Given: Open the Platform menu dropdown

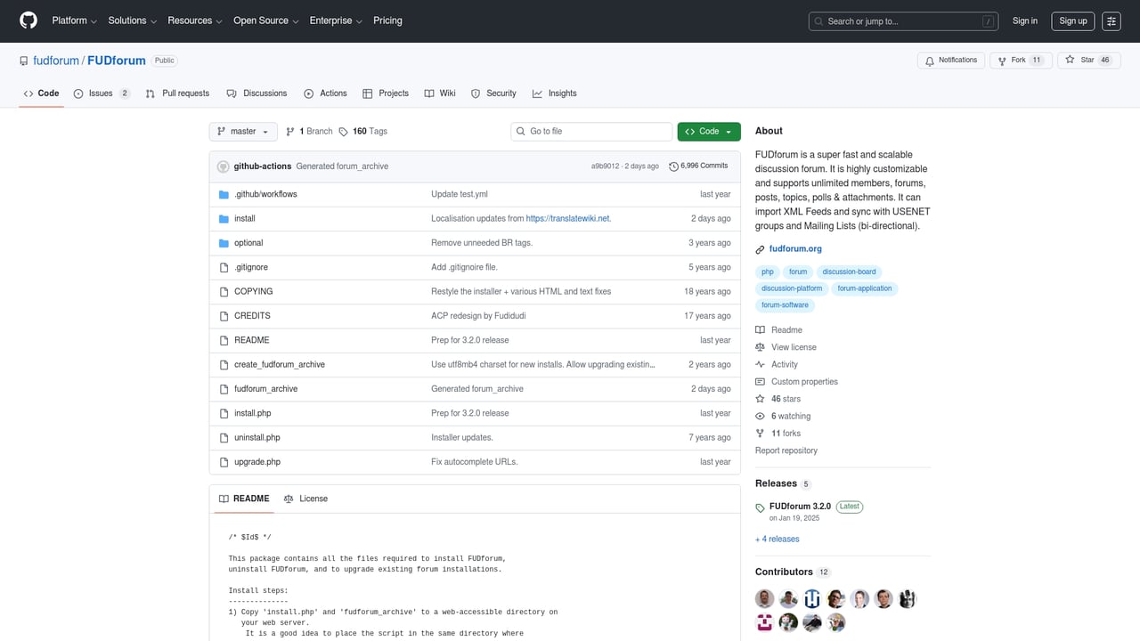Looking at the screenshot, I should [x=73, y=20].
